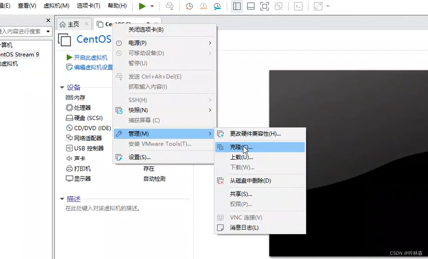Select CentOS Stream 9 in the library tree

pyautogui.click(x=19, y=54)
